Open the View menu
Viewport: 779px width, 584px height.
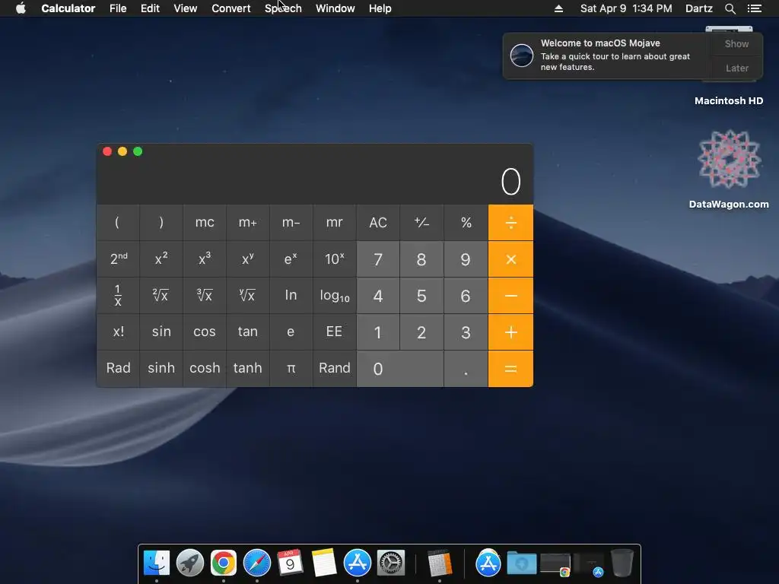[x=186, y=8]
